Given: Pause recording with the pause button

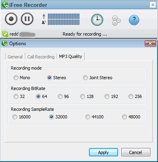Looking at the screenshot, I should [27, 19].
